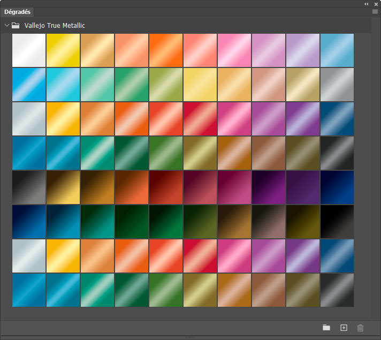The width and height of the screenshot is (381, 340).
Task: Close the Dégradés panel
Action: coord(376,4)
